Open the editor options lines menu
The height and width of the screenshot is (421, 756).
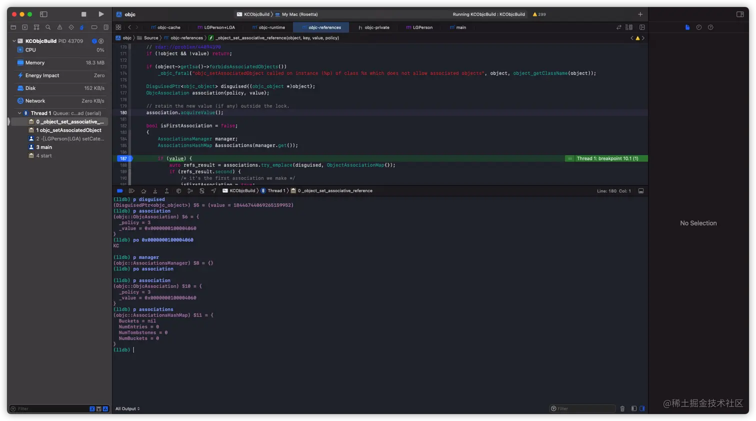[x=629, y=27]
